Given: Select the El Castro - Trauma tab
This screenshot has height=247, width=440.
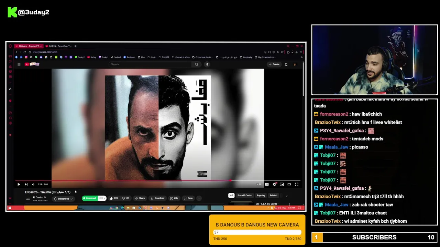Looking at the screenshot, I should click(x=29, y=46).
